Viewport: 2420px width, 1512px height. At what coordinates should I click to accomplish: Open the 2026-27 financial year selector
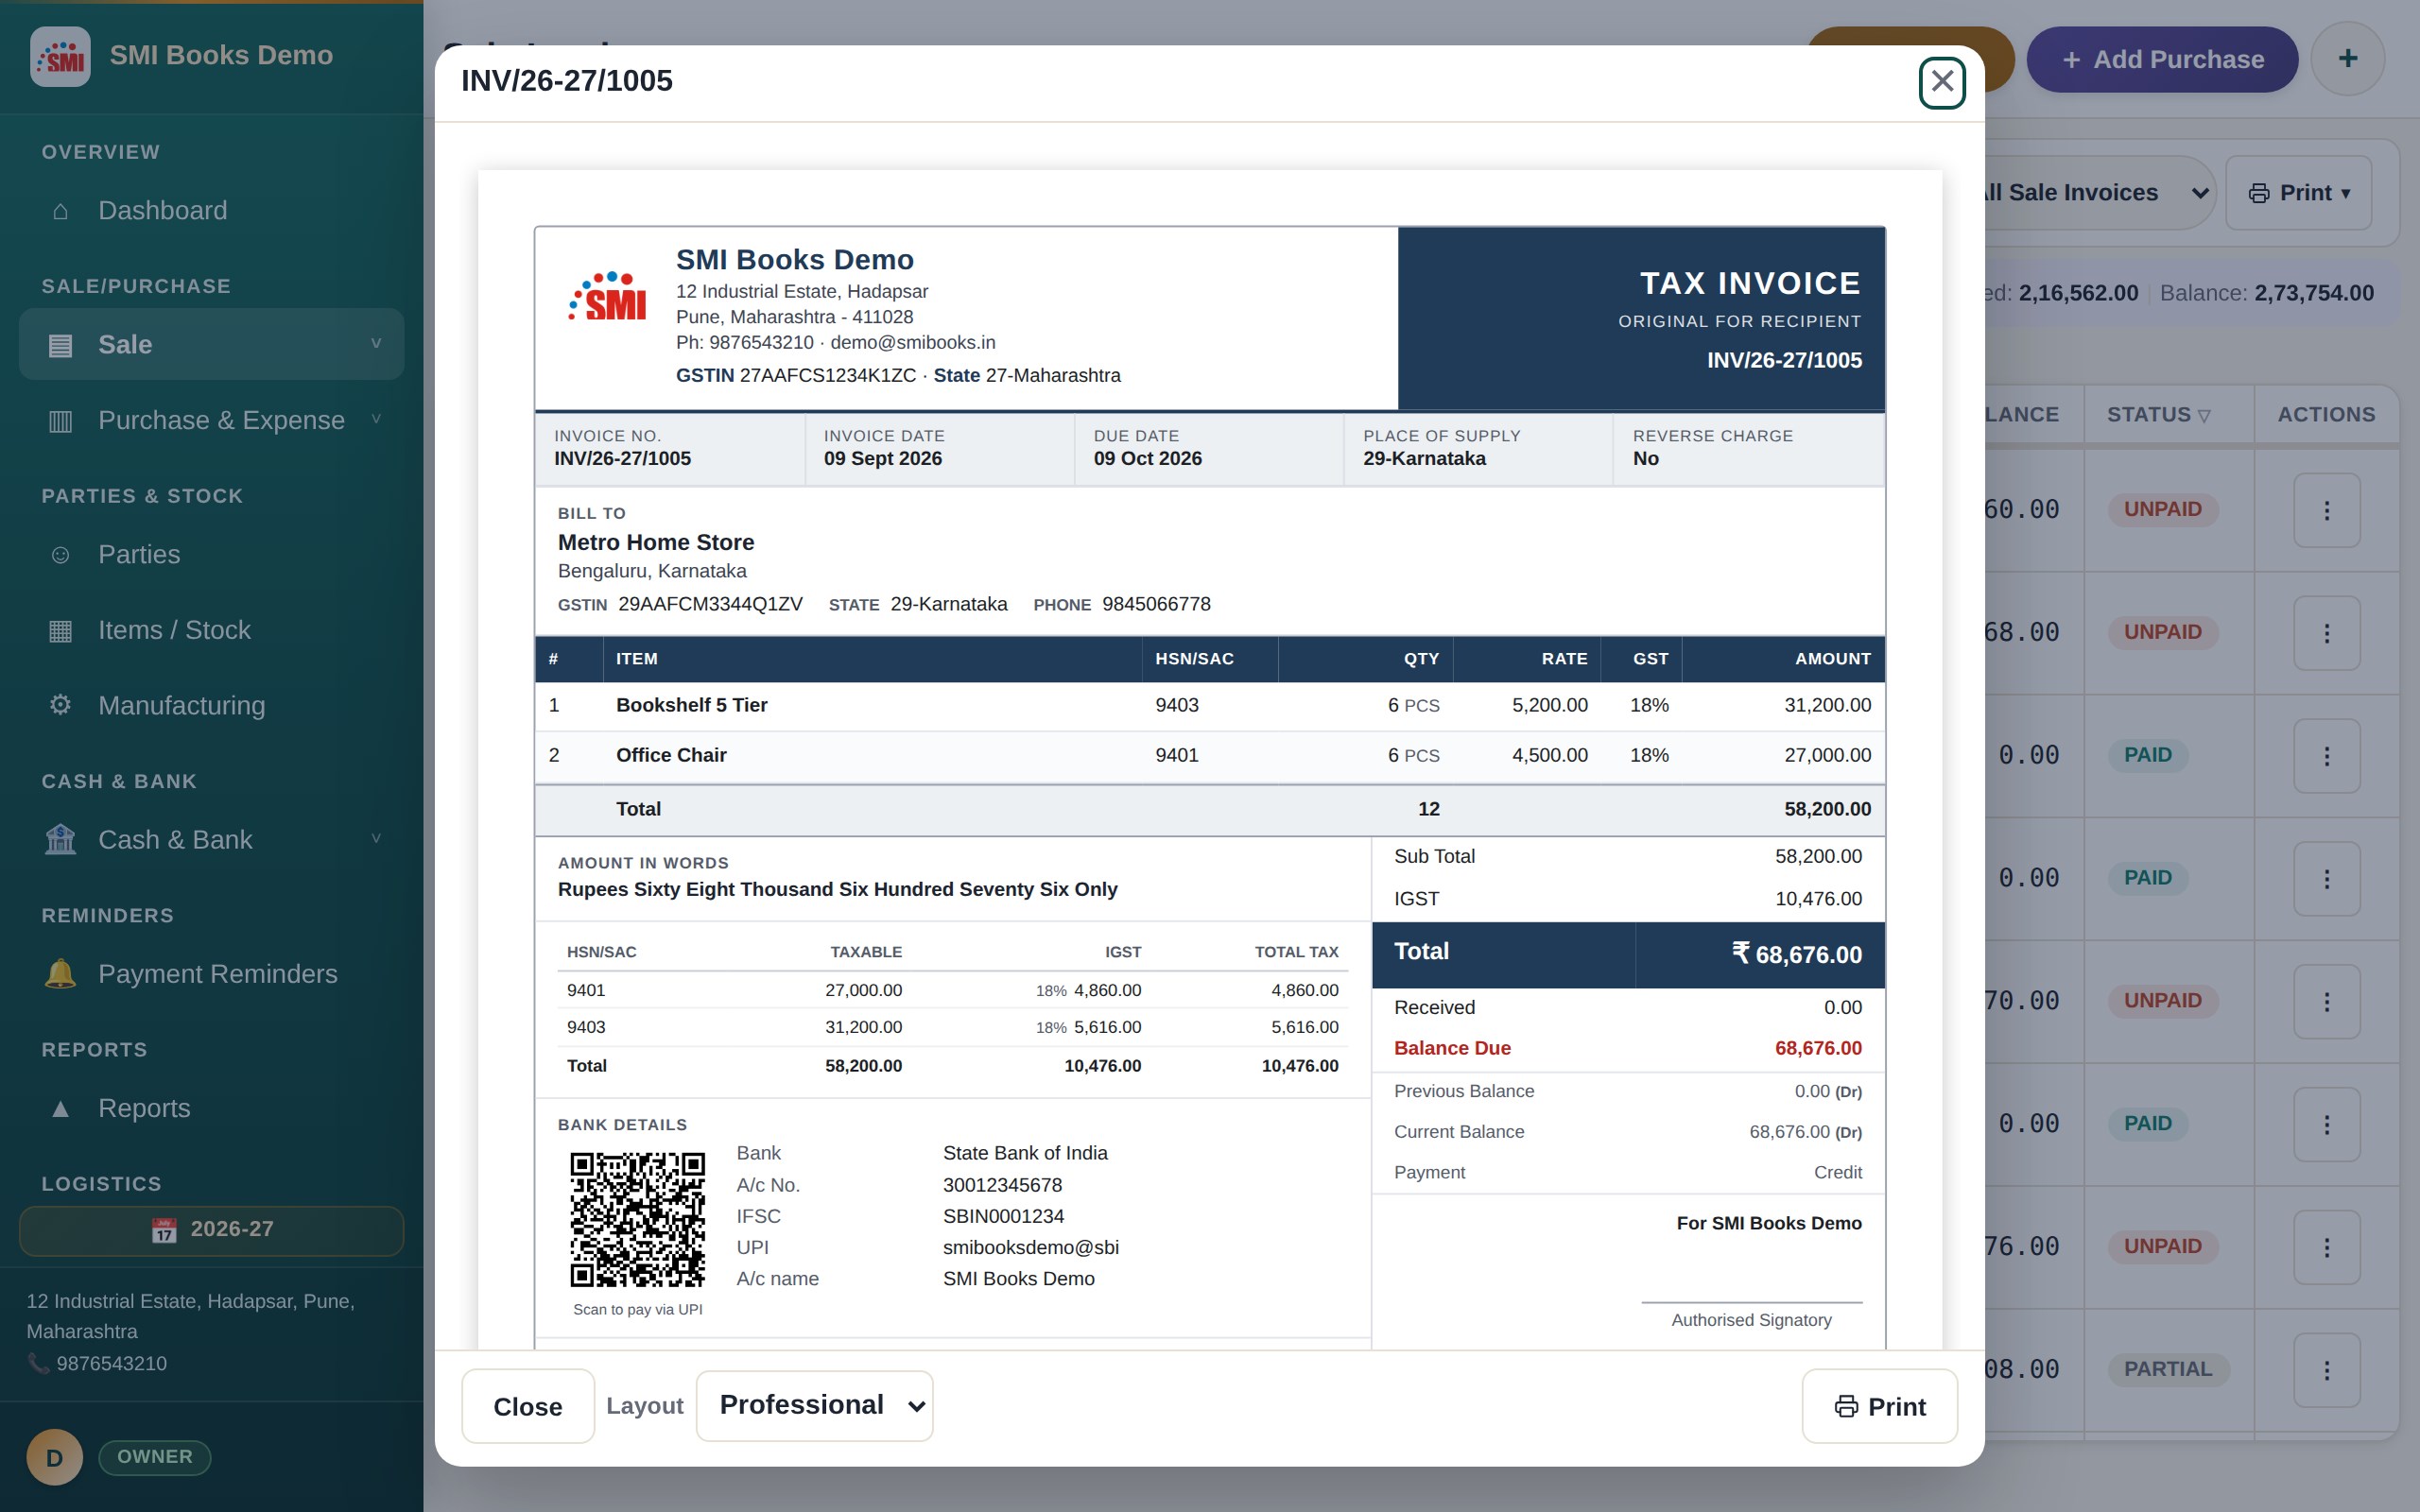211,1230
